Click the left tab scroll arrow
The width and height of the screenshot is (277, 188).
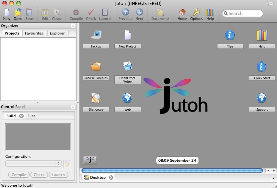268,170
